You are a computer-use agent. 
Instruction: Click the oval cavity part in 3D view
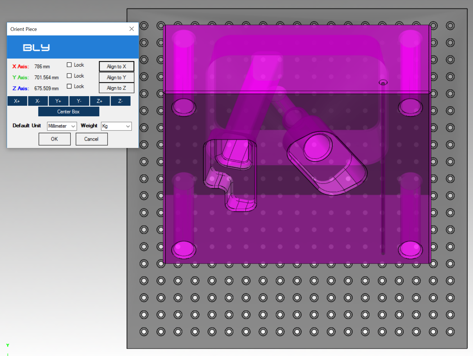(327, 163)
